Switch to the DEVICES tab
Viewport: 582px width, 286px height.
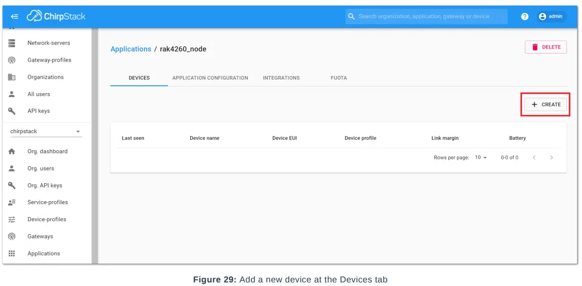point(139,78)
